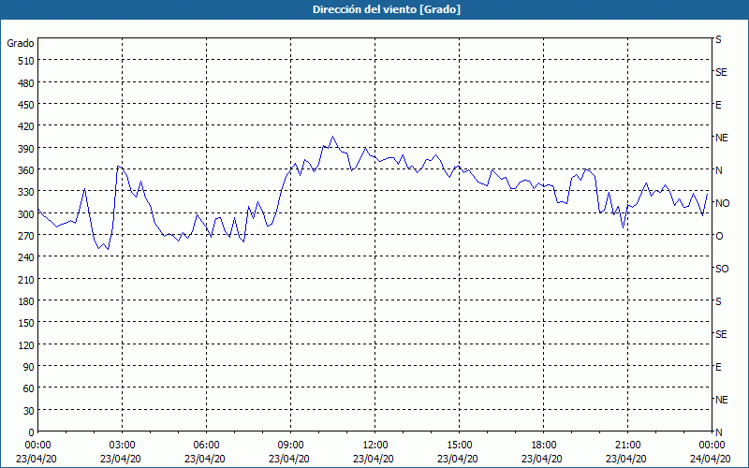The height and width of the screenshot is (468, 749).
Task: Select the 'N' compass label level with 360
Action: [x=718, y=170]
